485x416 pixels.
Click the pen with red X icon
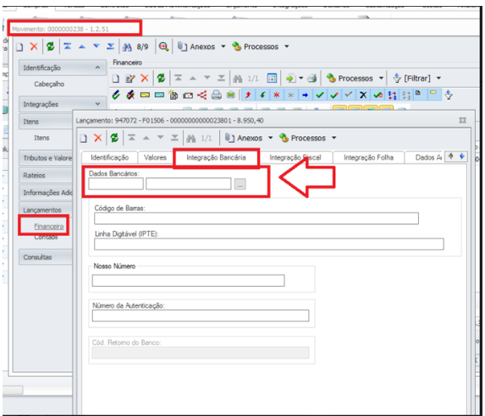click(x=130, y=95)
